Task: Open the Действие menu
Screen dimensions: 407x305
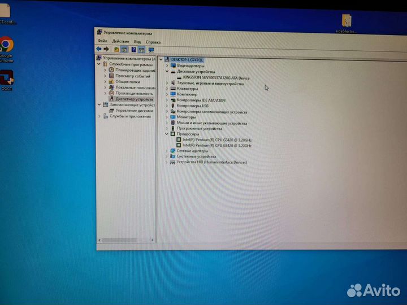Action: [120, 41]
